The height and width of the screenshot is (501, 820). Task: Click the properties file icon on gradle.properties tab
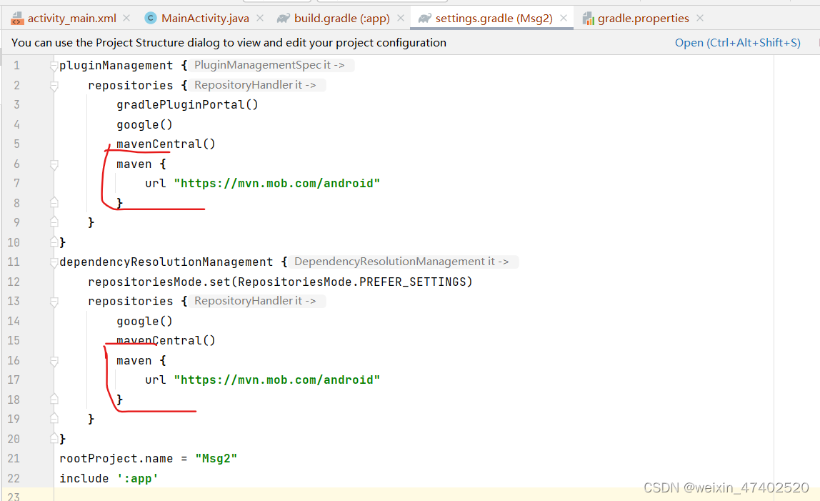(x=589, y=18)
